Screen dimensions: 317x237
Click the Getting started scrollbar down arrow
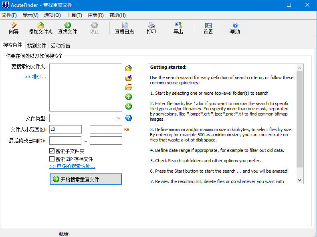click(x=300, y=180)
